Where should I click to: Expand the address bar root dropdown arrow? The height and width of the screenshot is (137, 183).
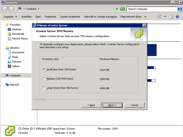coord(24,9)
